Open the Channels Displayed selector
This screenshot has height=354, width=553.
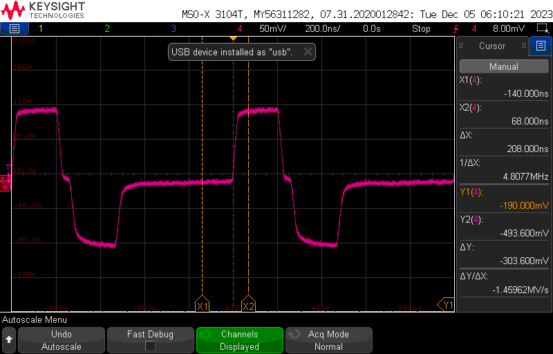(x=239, y=340)
